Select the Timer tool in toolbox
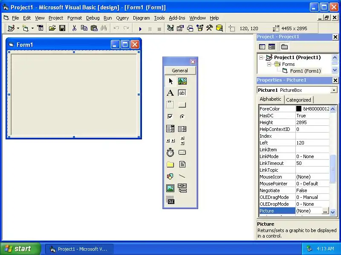This screenshot has width=341, height=255. 170,153
